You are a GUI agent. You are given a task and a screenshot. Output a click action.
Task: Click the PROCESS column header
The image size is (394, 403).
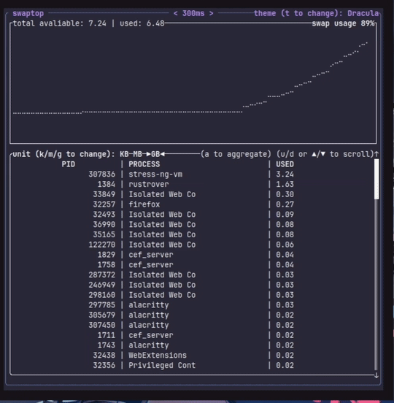tap(144, 164)
